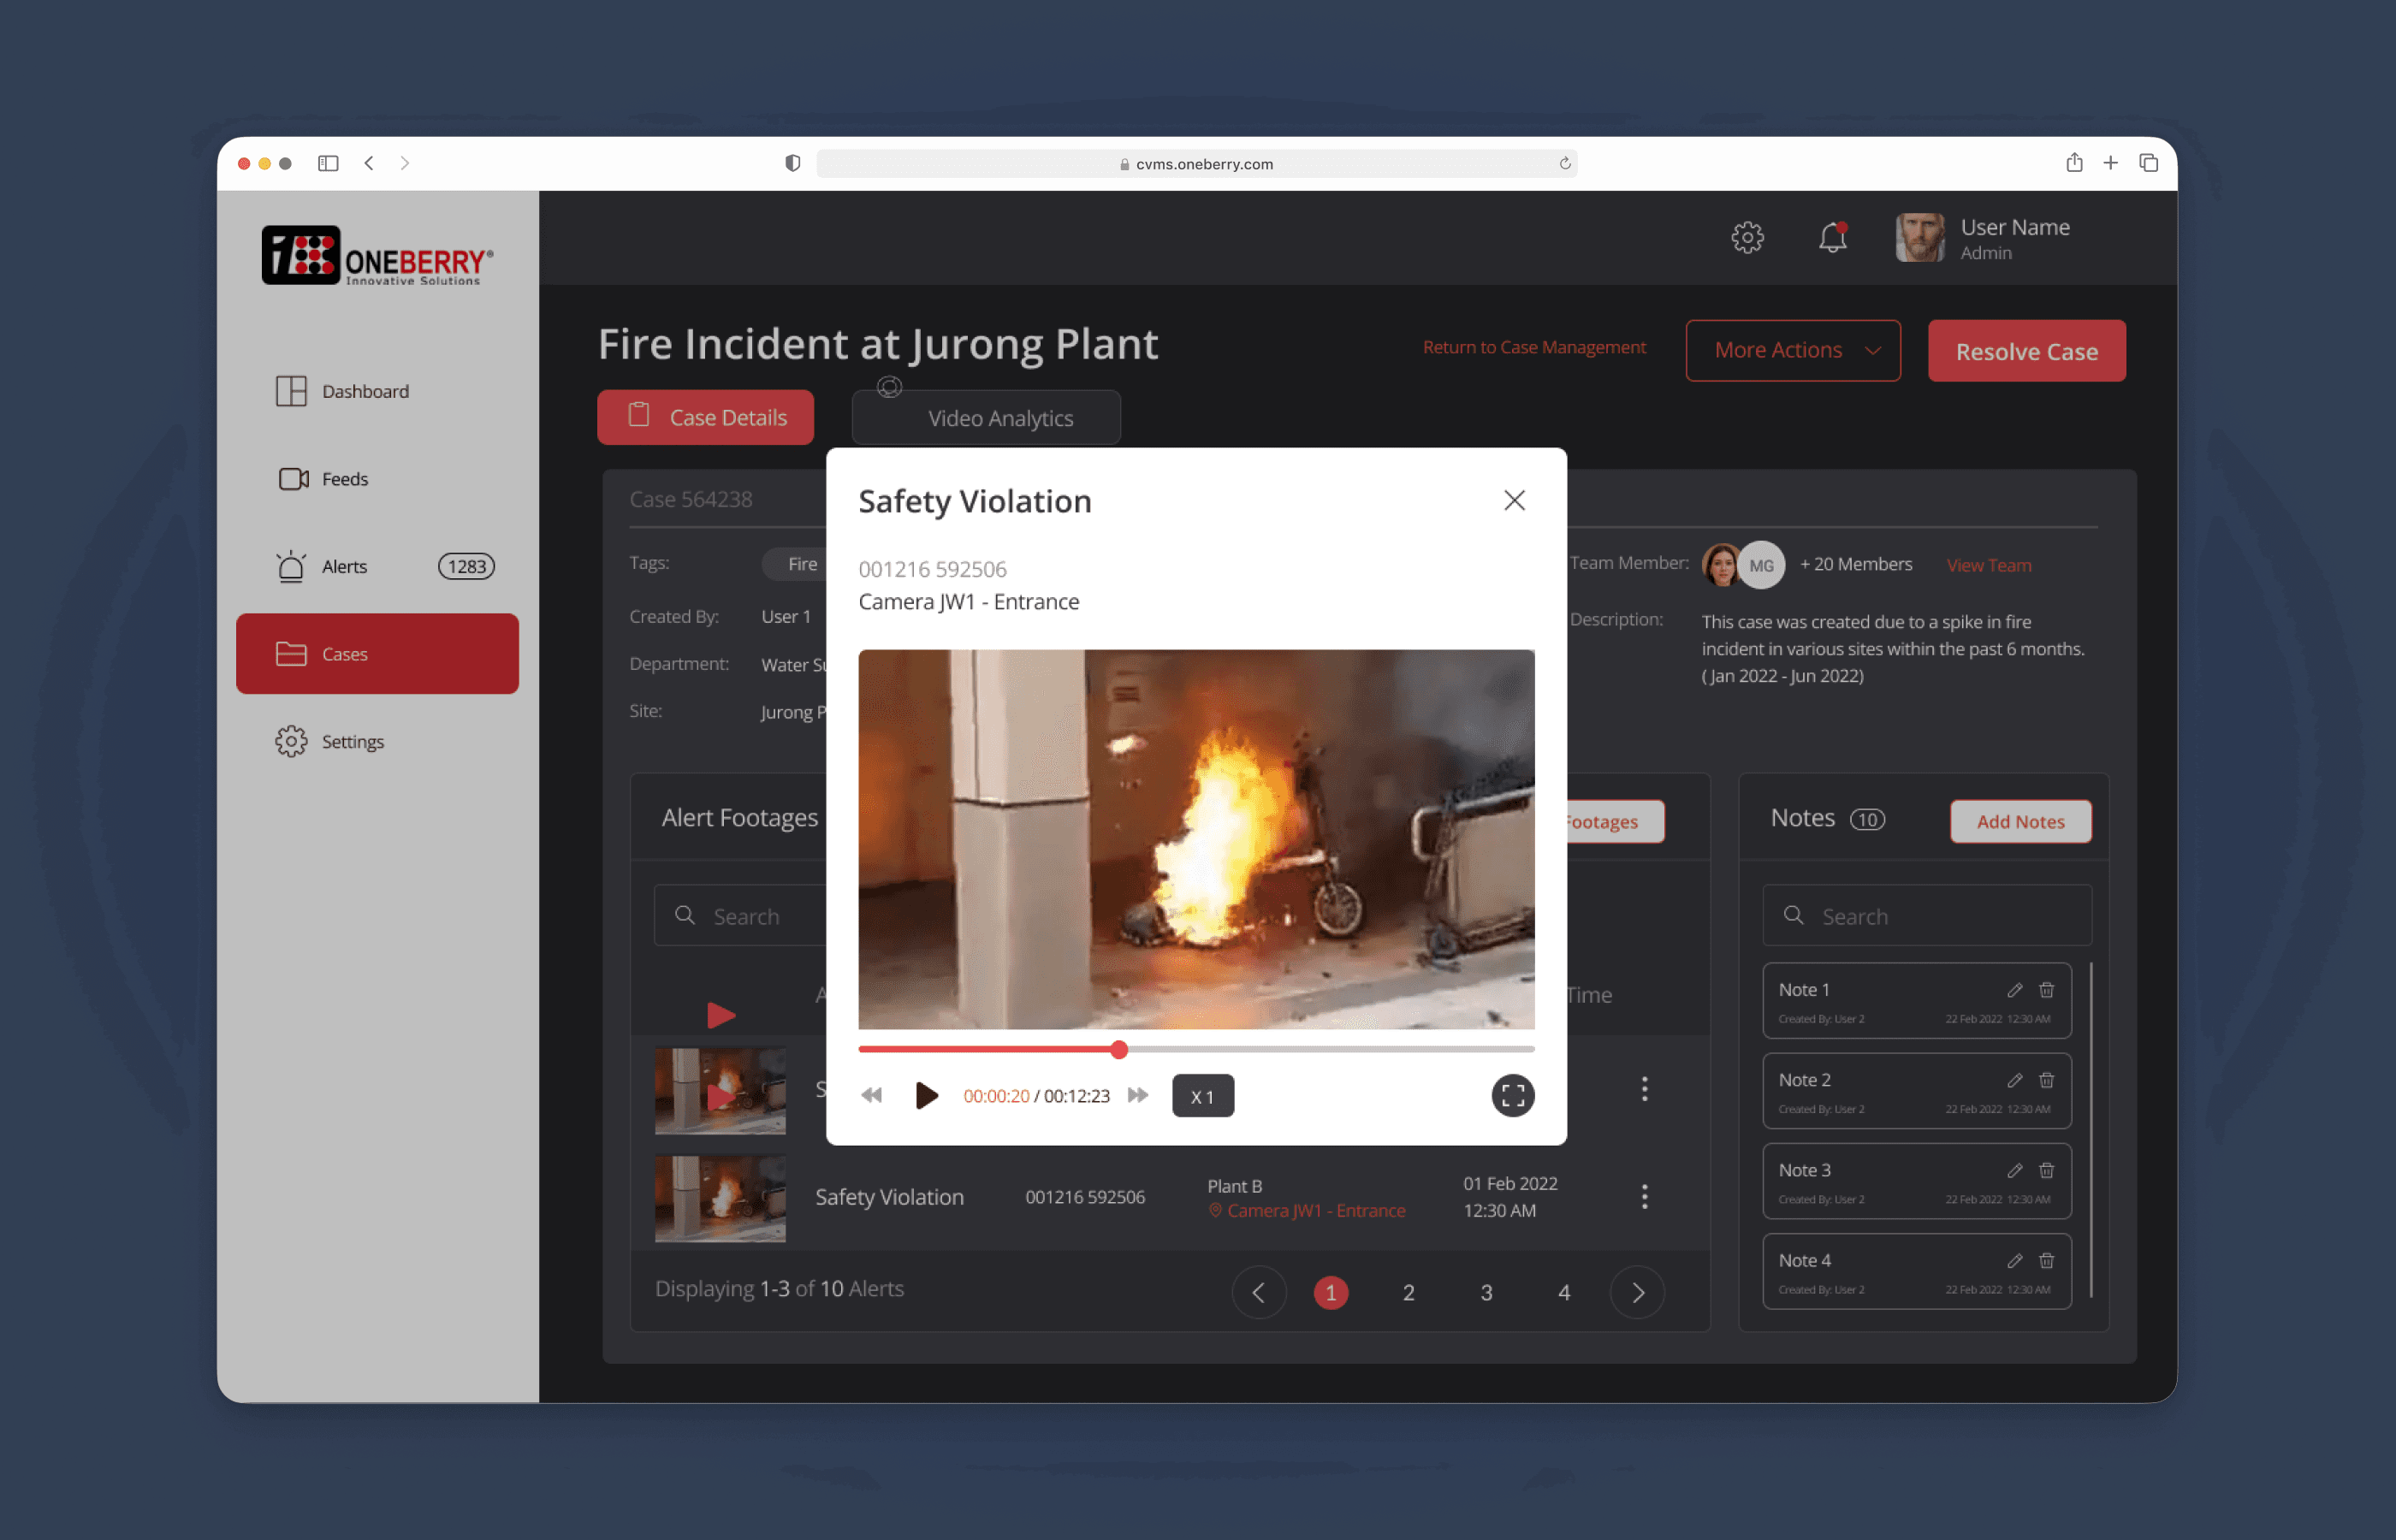
Task: Expand the More Actions dropdown
Action: pos(1793,350)
